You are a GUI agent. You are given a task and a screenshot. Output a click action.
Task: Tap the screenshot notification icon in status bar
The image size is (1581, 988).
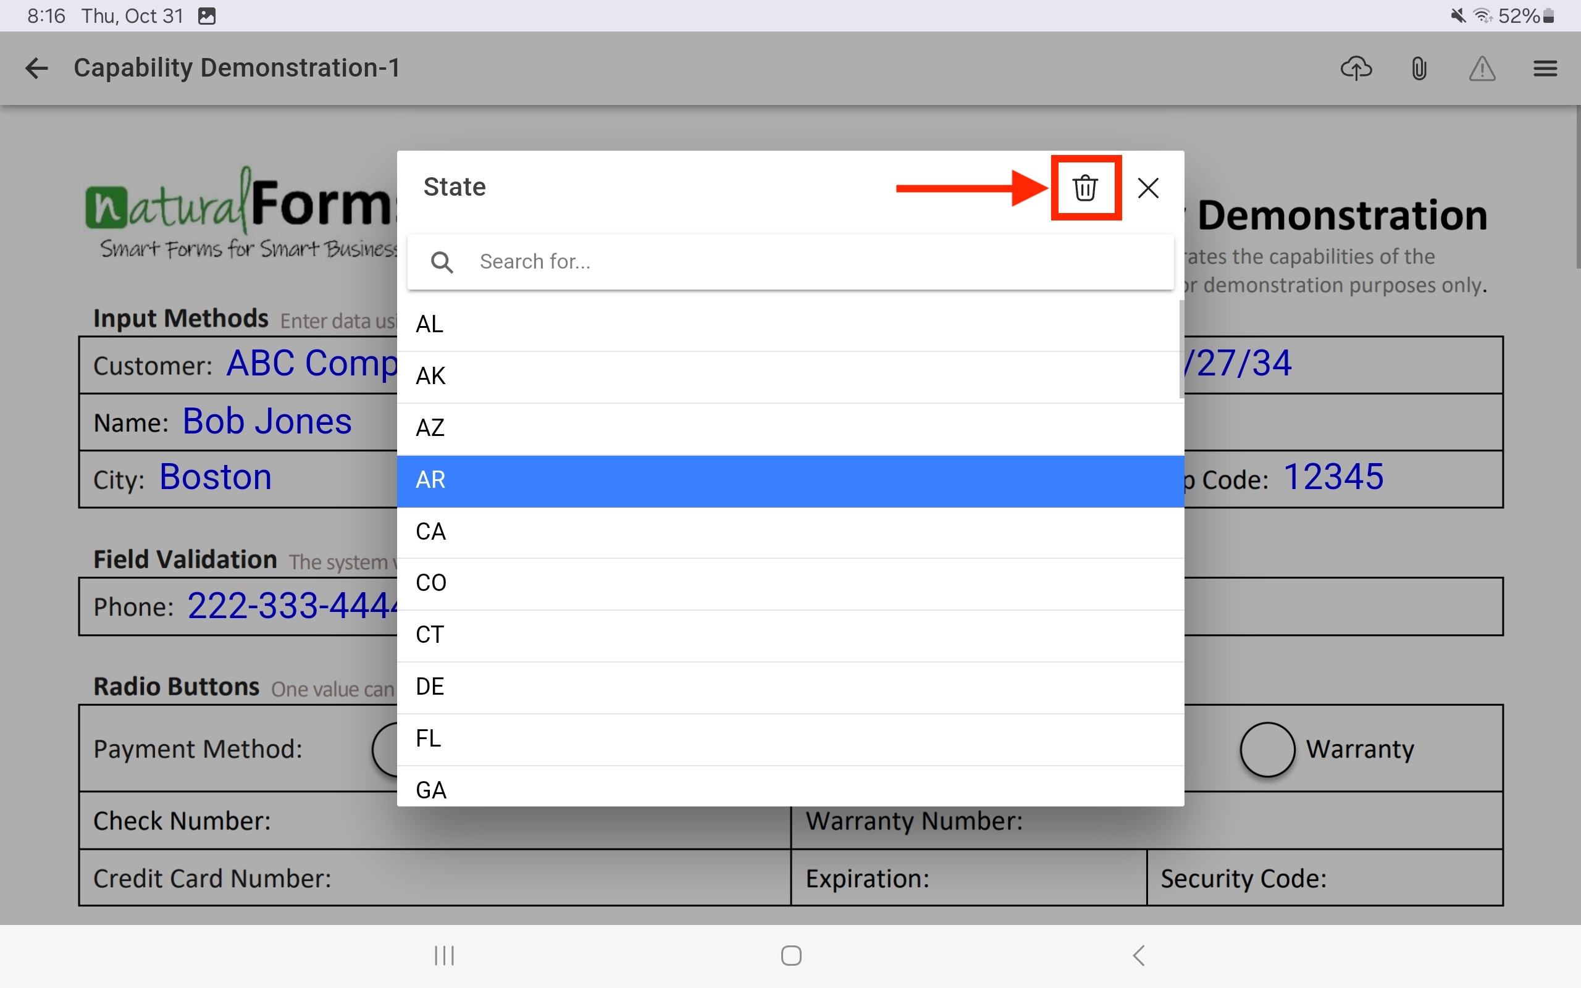pos(206,15)
